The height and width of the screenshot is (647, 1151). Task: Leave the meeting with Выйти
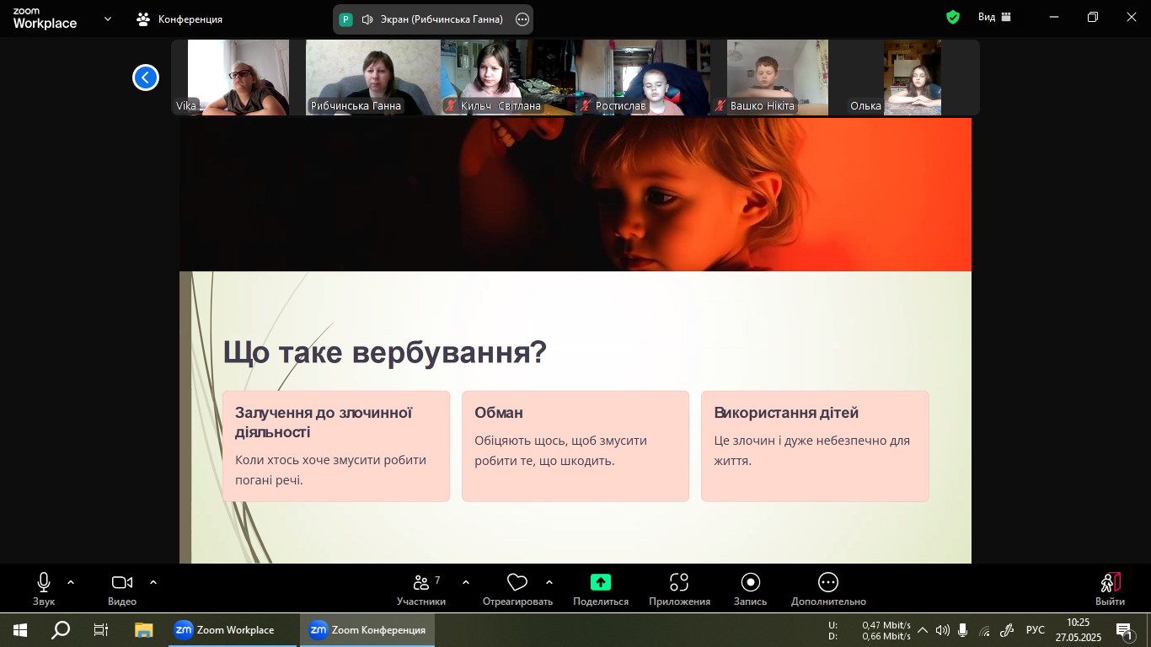tap(1110, 589)
